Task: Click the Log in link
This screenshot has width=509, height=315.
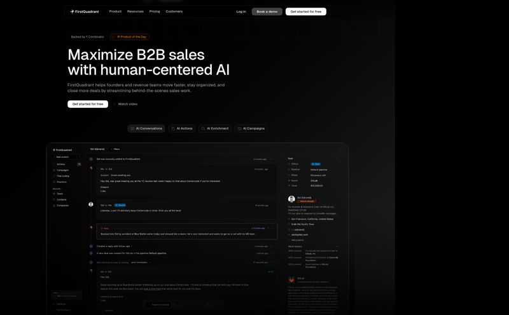Action: 241,11
